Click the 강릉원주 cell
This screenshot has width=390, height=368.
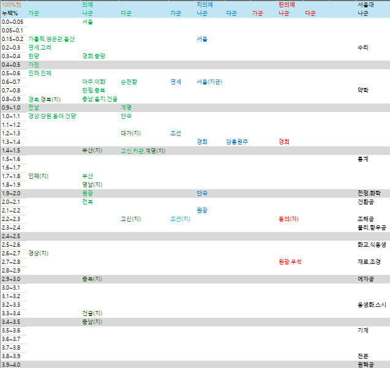[x=237, y=141]
